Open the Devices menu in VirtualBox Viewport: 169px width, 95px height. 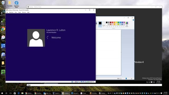[x=24, y=12]
